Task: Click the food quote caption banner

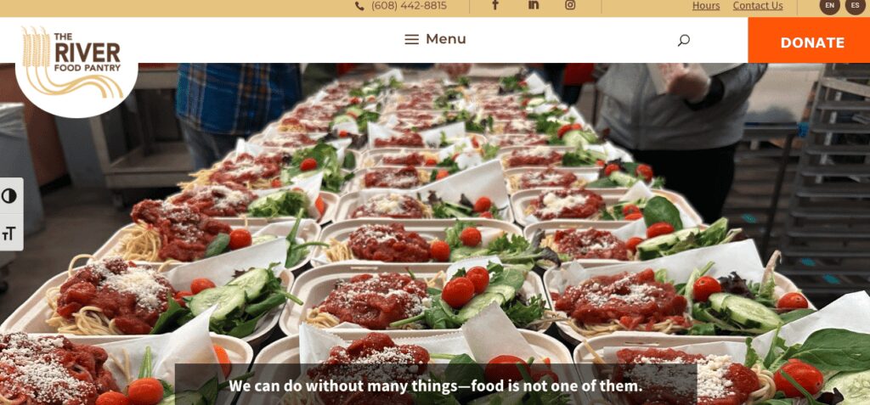Action: (436, 385)
